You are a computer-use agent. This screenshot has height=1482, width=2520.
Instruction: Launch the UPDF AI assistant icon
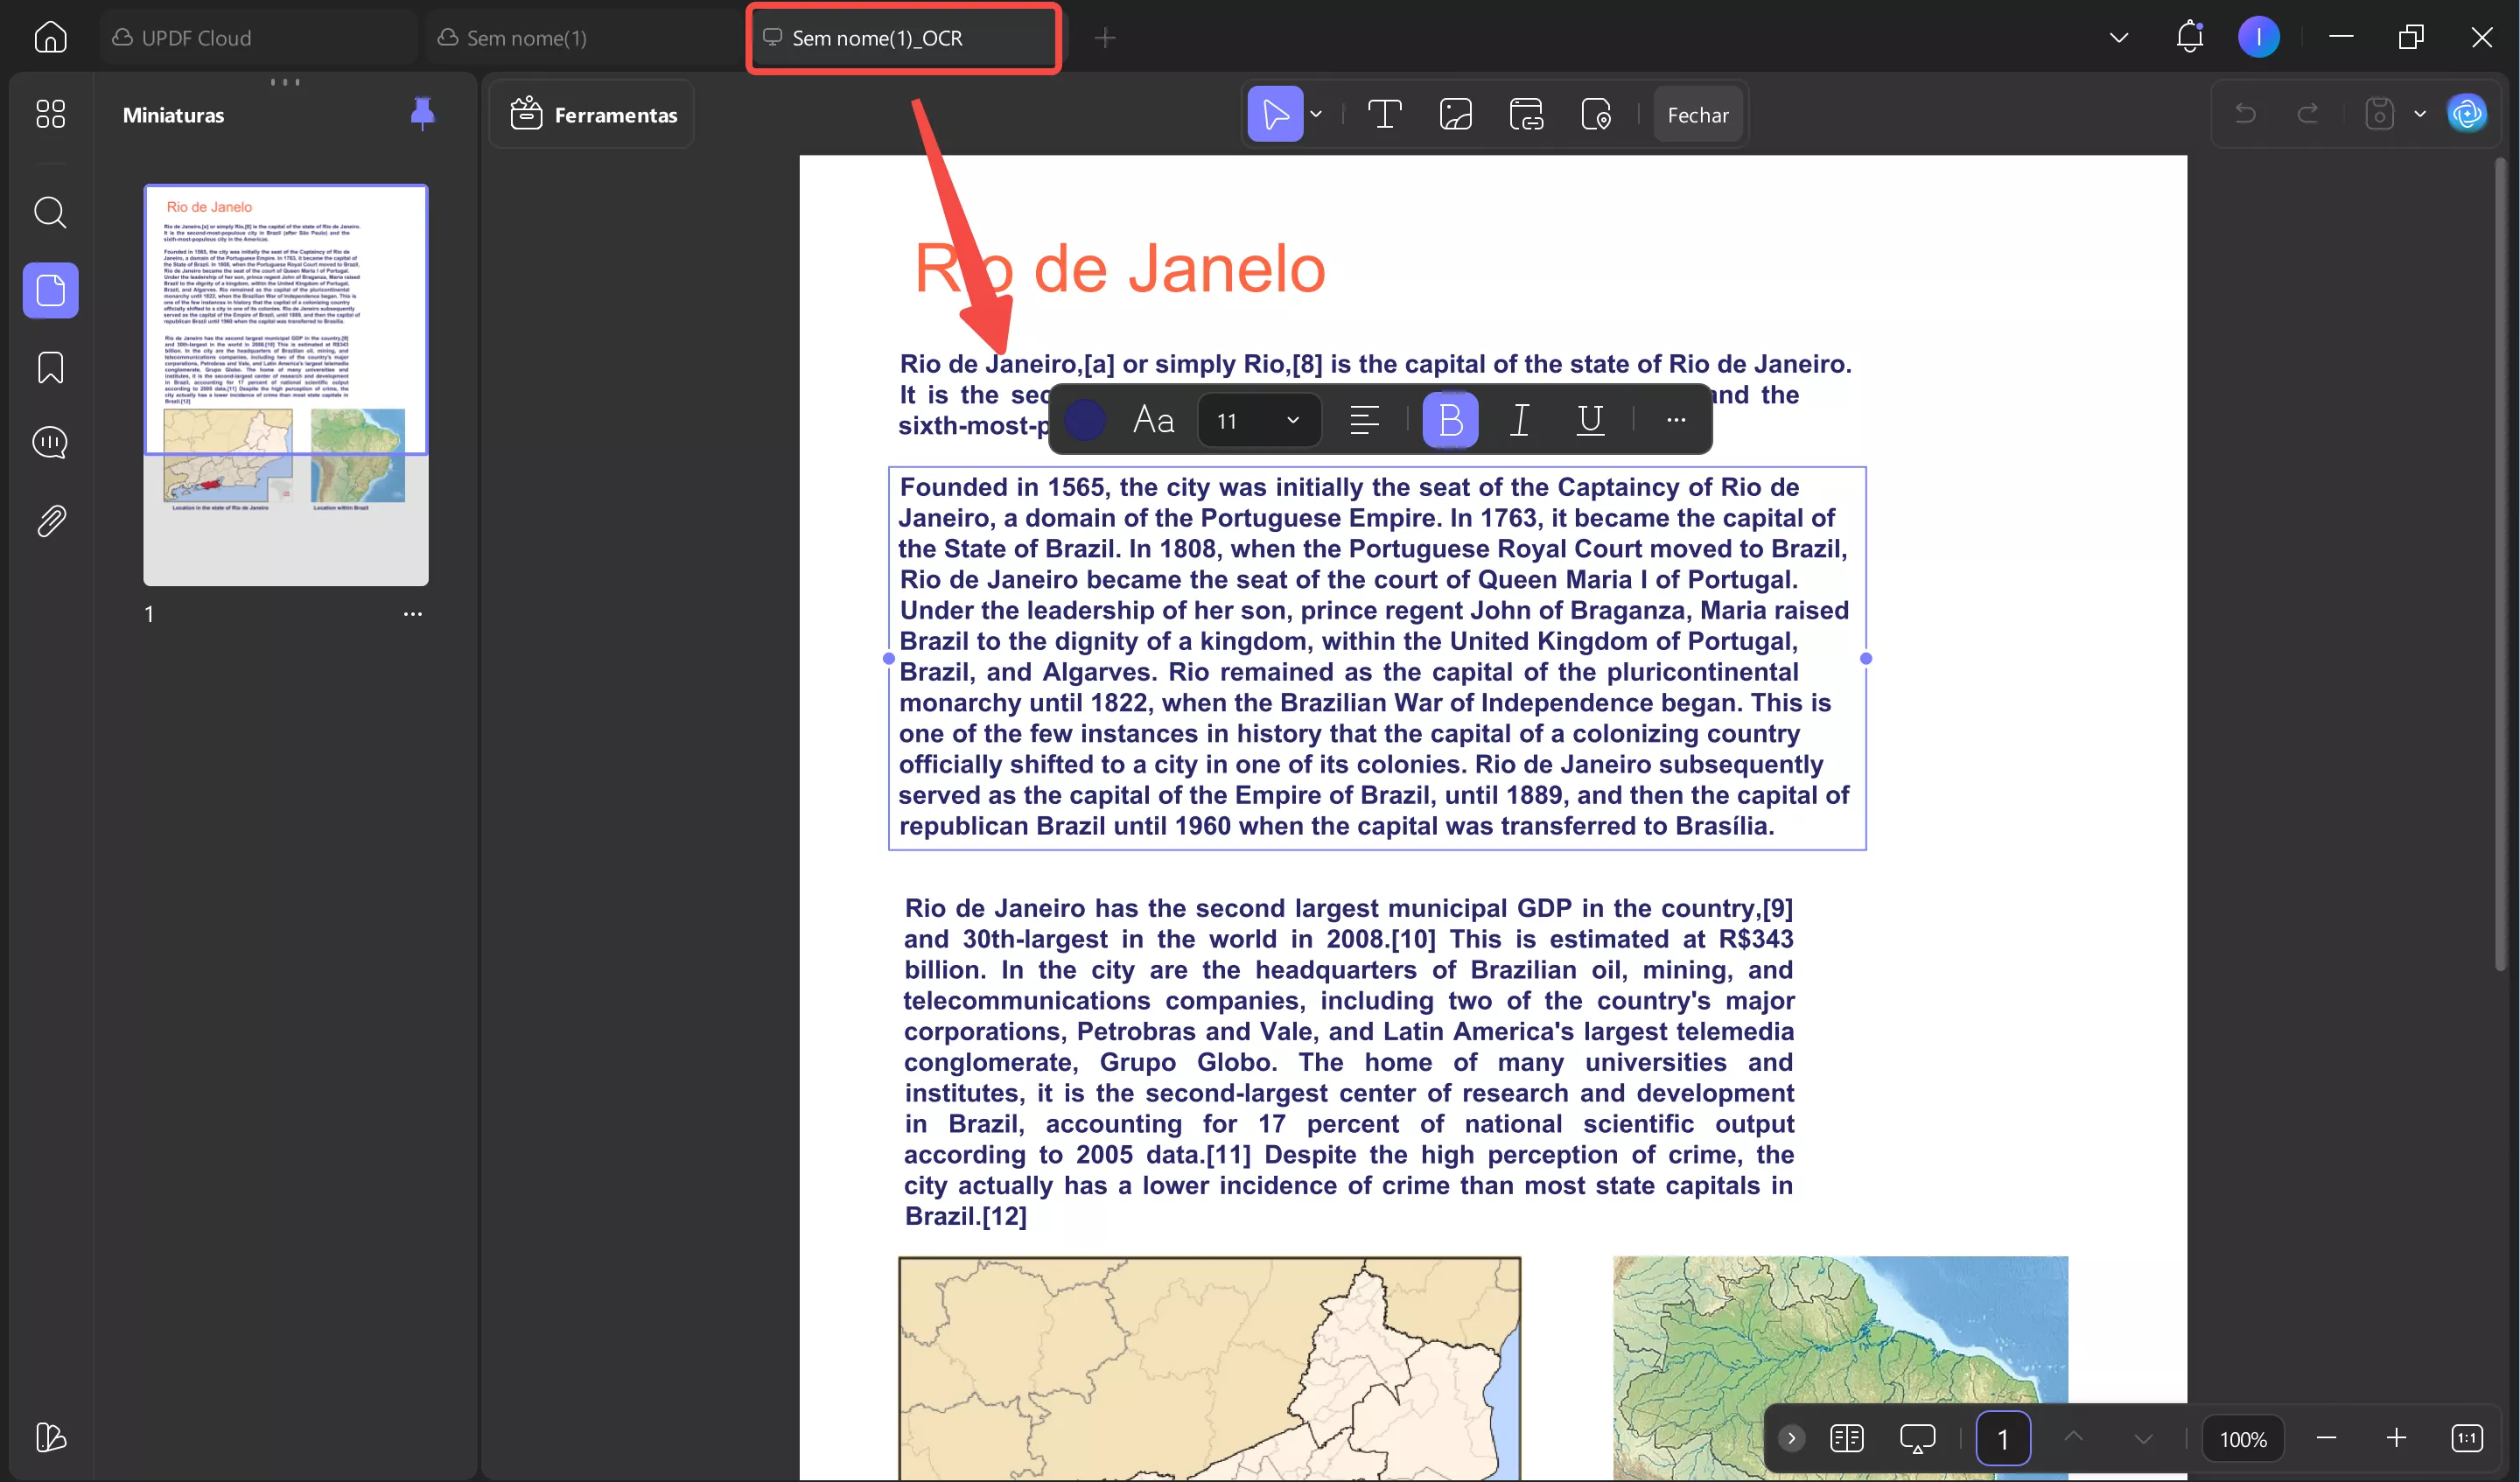(2467, 114)
